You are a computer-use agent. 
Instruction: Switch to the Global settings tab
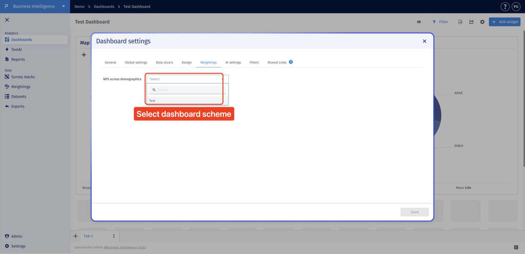point(136,62)
